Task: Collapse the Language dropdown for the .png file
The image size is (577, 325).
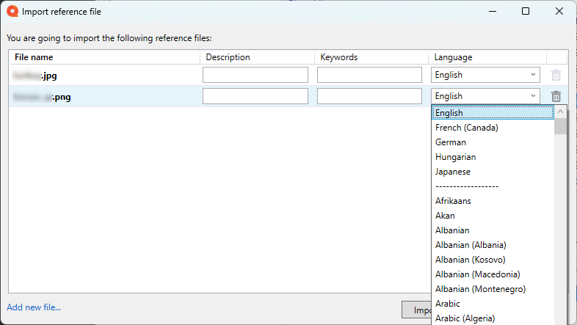Action: click(x=532, y=96)
